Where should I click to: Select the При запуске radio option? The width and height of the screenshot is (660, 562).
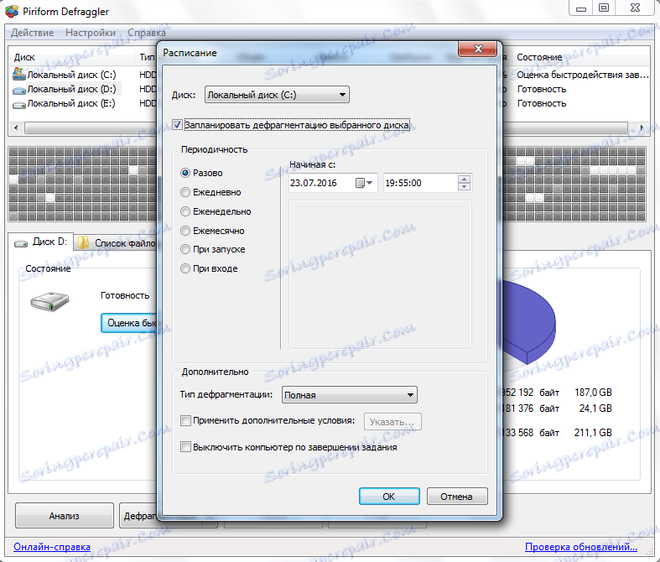pyautogui.click(x=185, y=249)
